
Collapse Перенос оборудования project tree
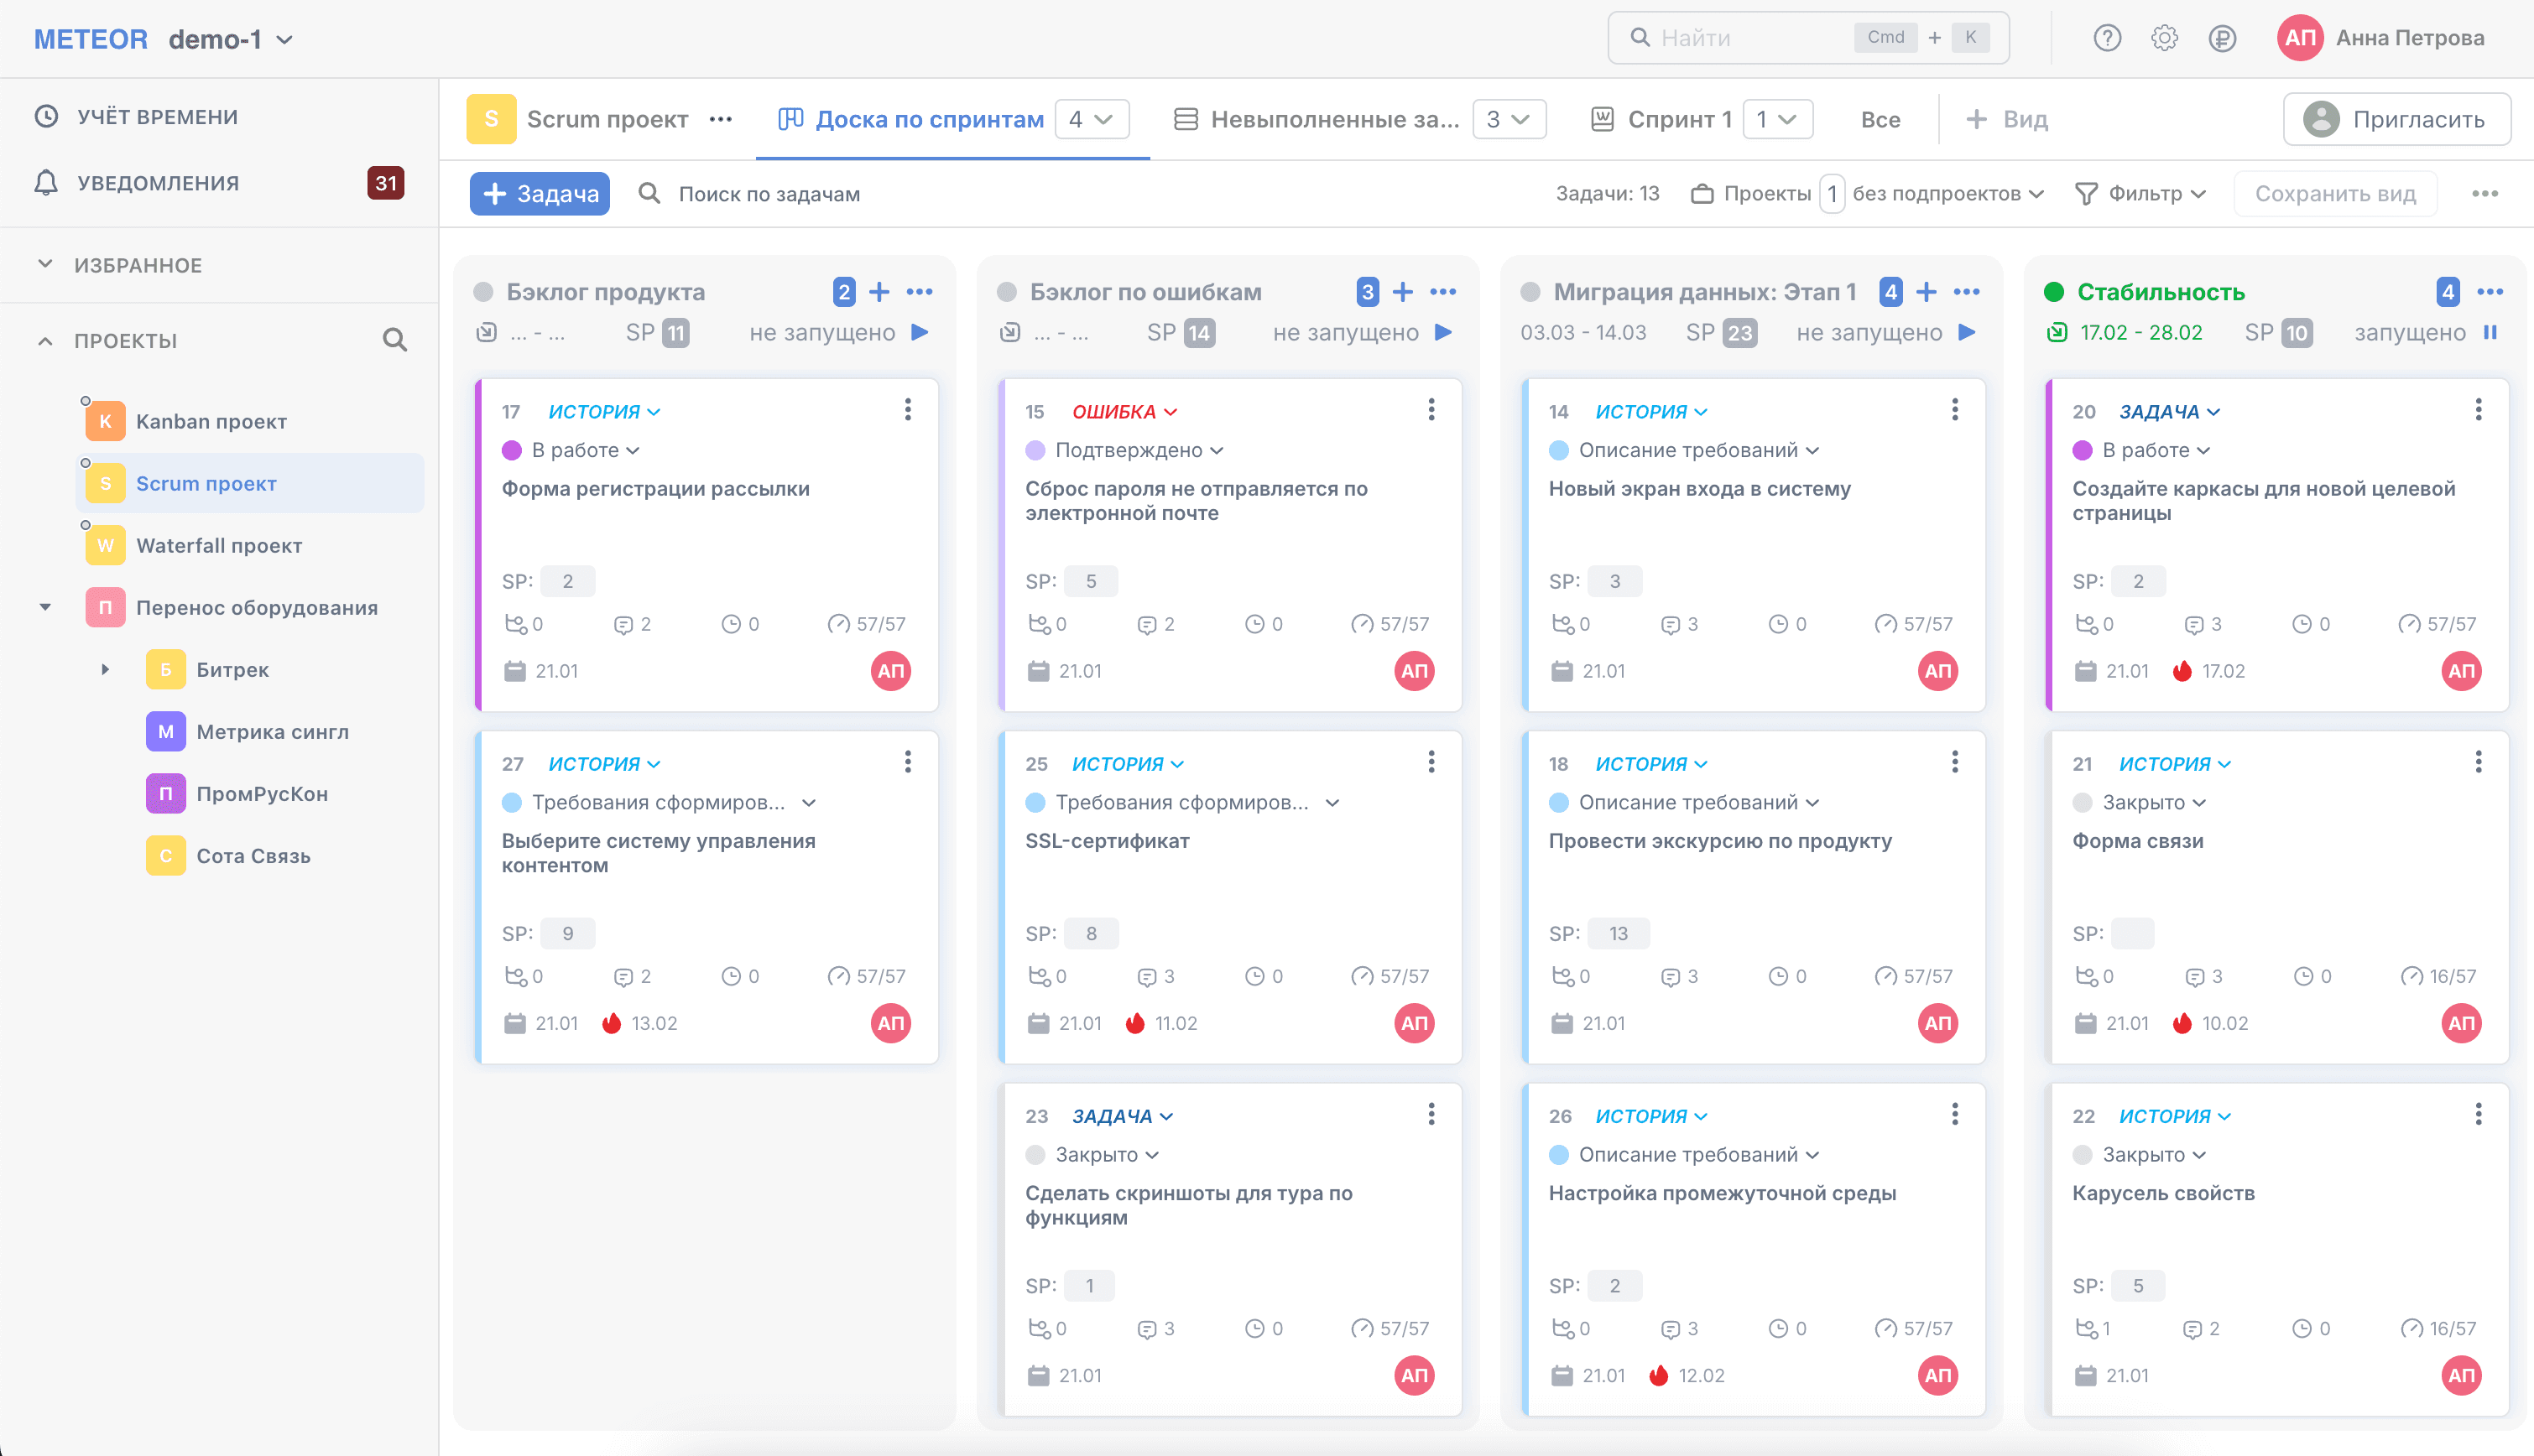click(45, 607)
